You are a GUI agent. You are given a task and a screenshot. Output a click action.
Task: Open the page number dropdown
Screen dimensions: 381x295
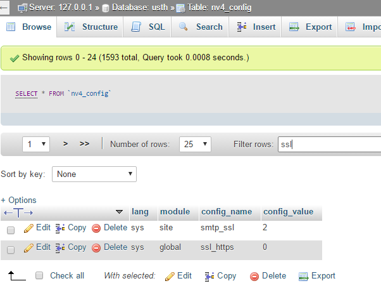pyautogui.click(x=36, y=144)
